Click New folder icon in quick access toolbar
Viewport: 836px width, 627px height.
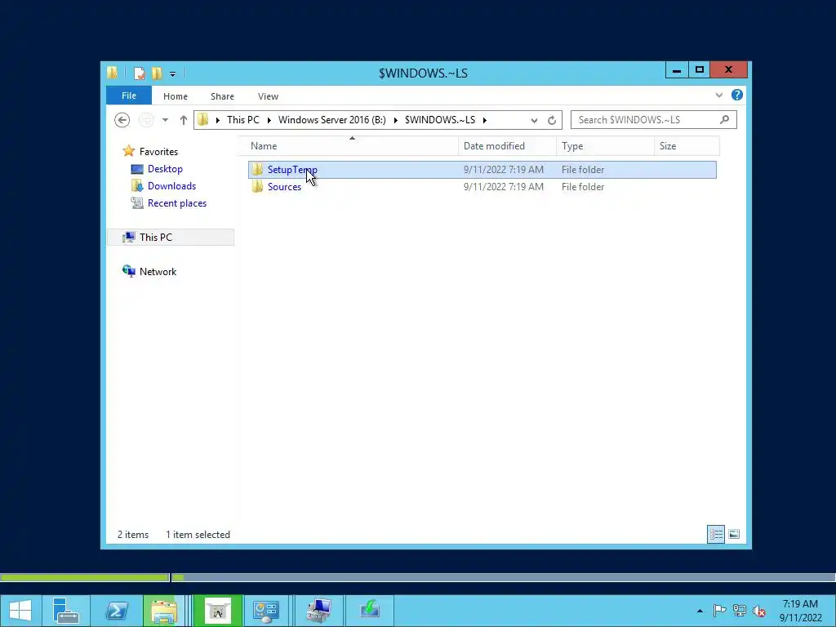(157, 73)
